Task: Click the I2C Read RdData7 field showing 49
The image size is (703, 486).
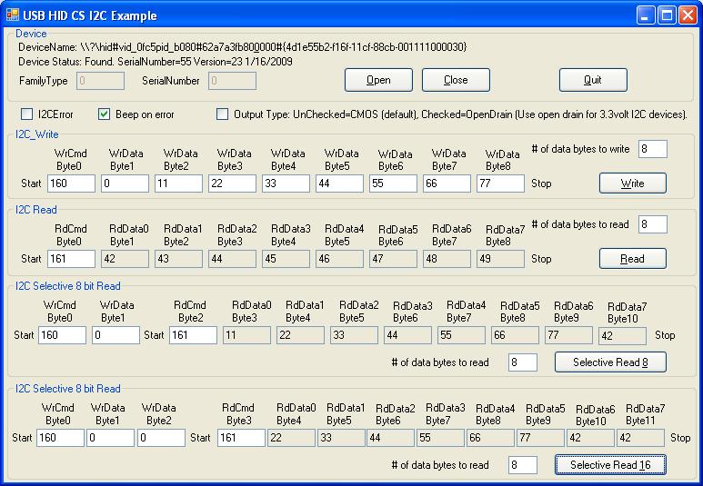Action: click(x=500, y=259)
